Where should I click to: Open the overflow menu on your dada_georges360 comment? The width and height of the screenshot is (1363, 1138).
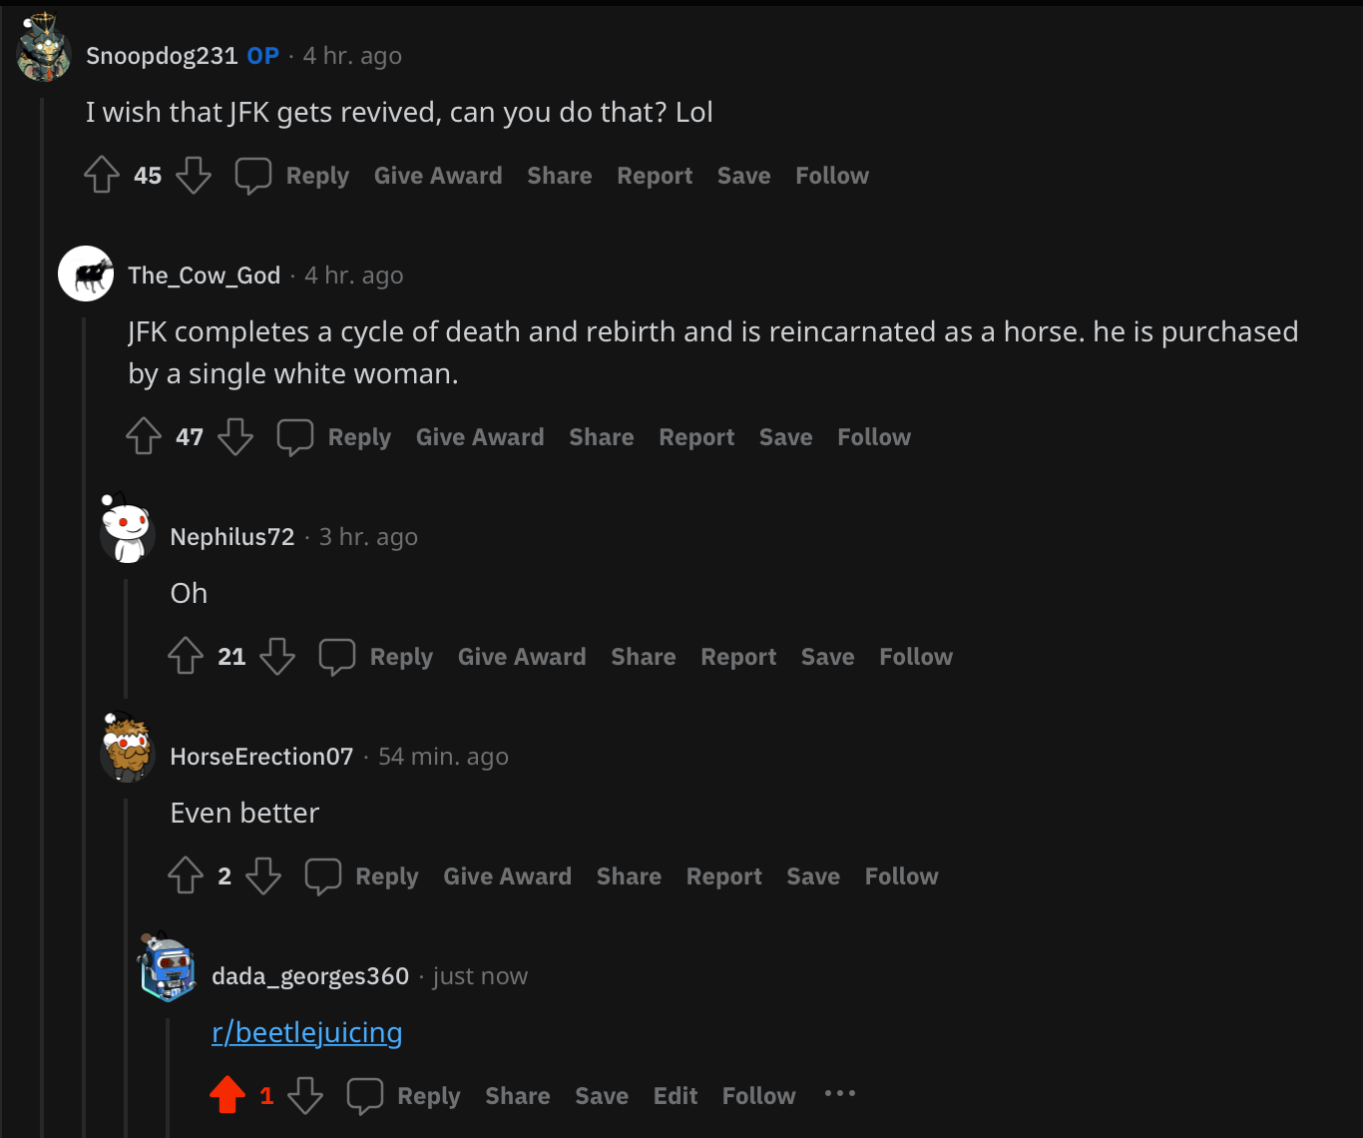coord(839,1095)
